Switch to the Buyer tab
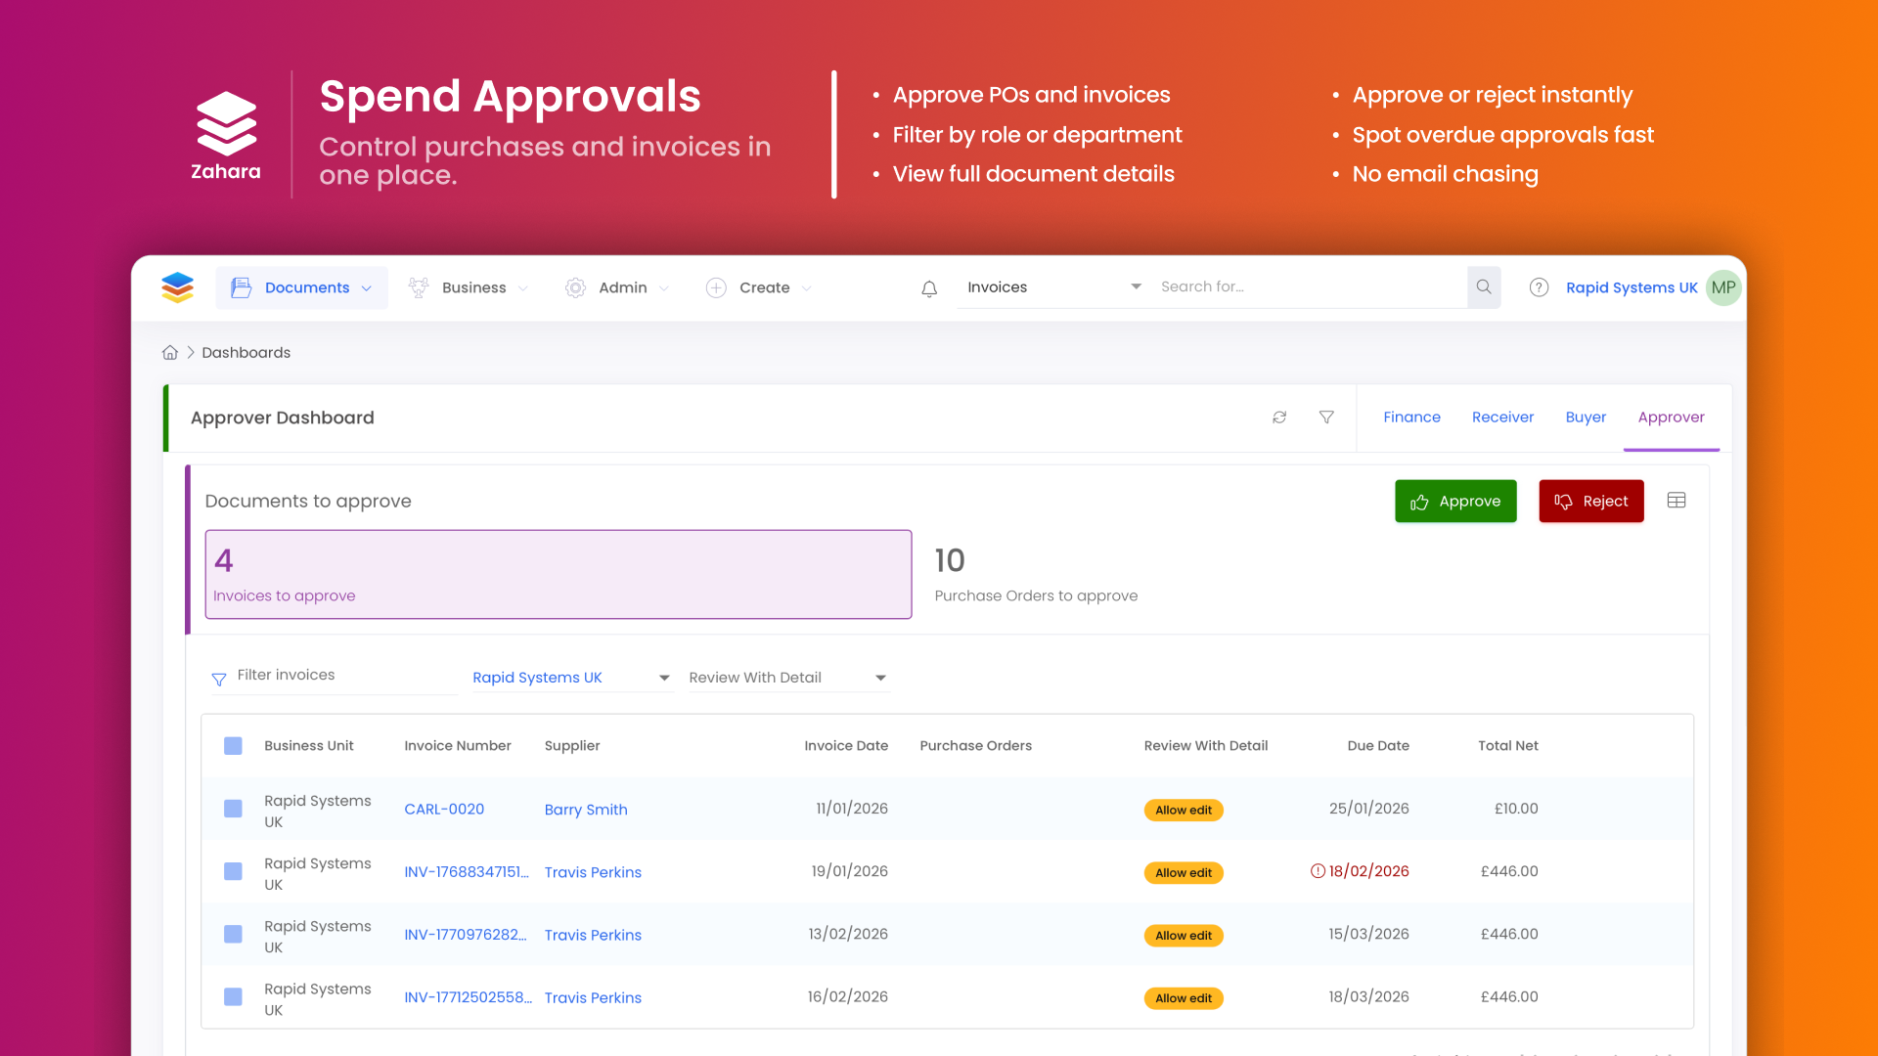This screenshot has width=1878, height=1056. pos(1586,418)
